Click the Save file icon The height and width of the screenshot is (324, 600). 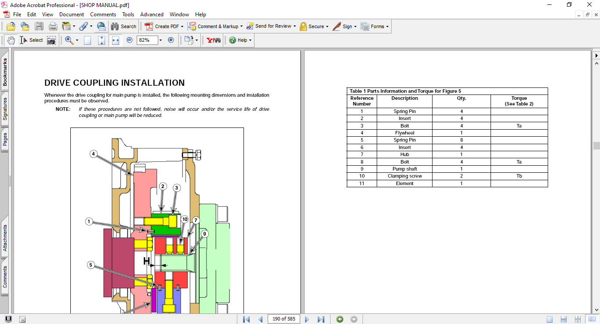[x=39, y=26]
